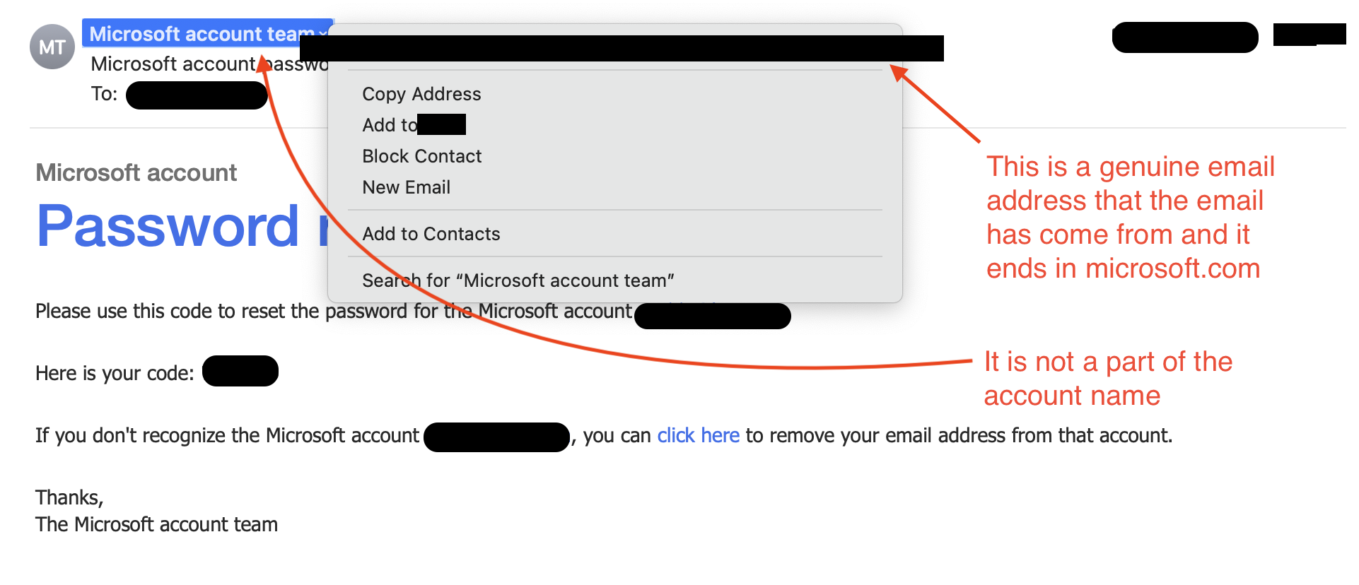Open the 'click here' removal link

point(698,435)
